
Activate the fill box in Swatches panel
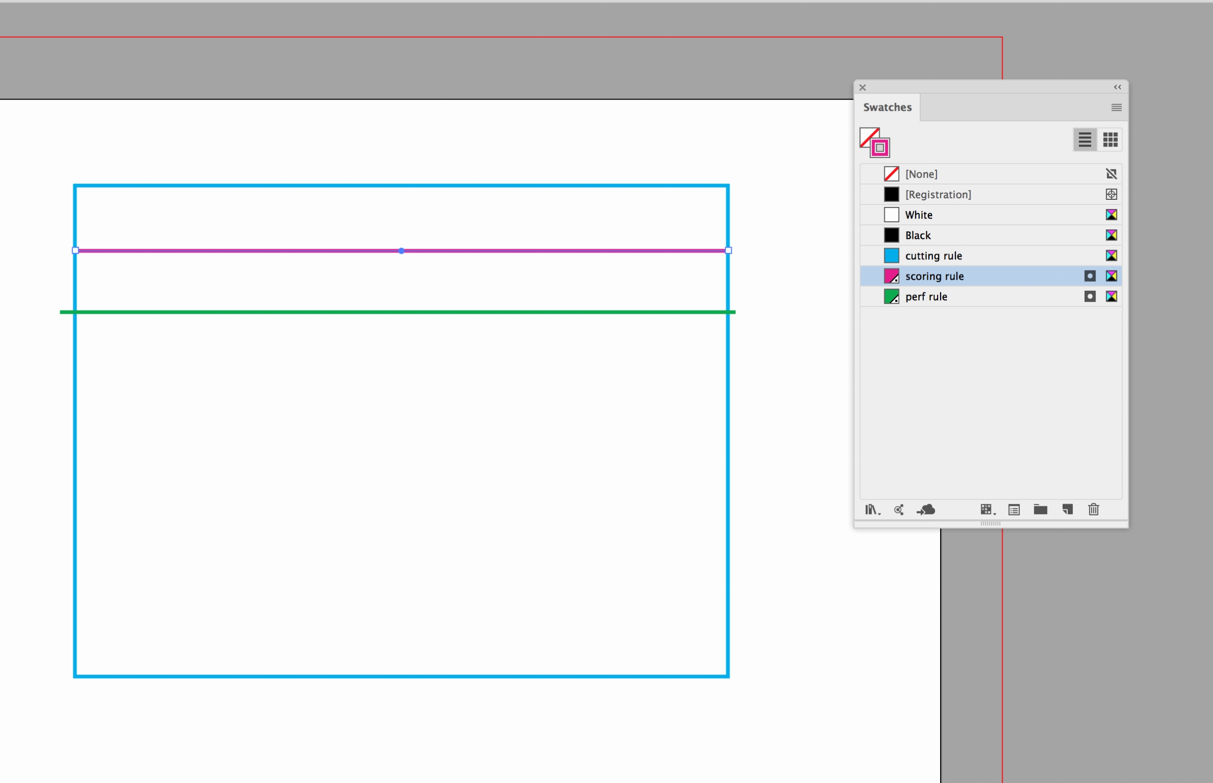click(867, 135)
